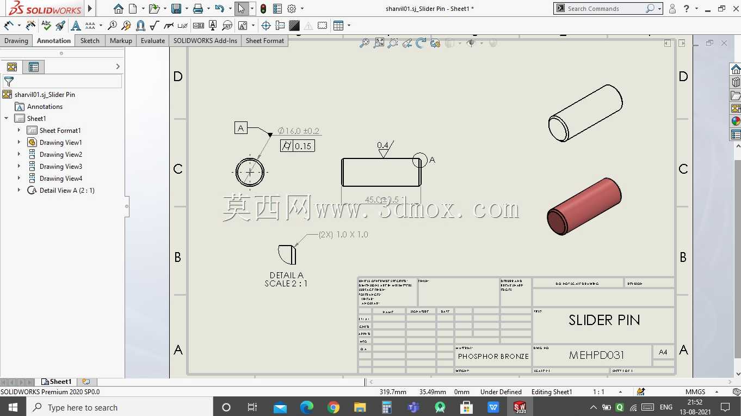
Task: Apply Area Hatch/Fill tool
Action: coord(294,26)
